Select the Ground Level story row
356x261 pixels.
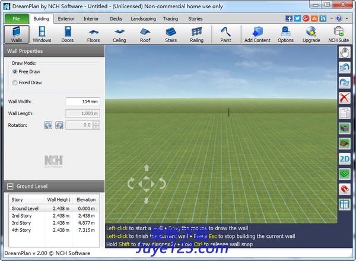pos(54,209)
